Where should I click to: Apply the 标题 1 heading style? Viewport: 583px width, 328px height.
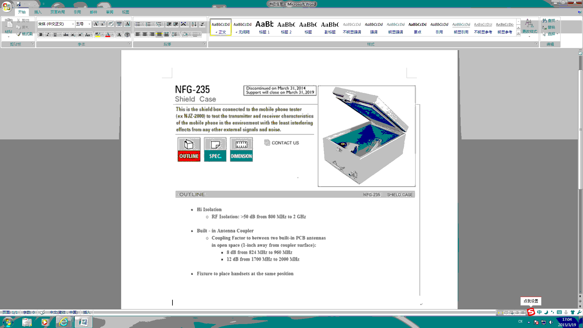tap(264, 27)
